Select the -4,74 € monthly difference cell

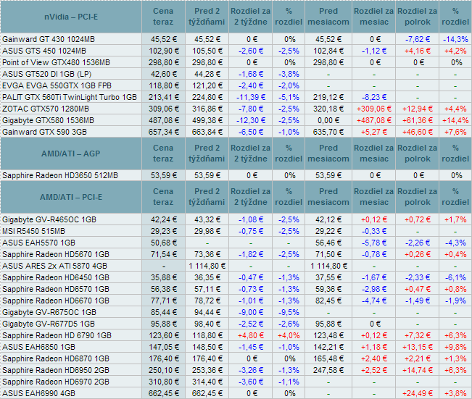(x=374, y=301)
